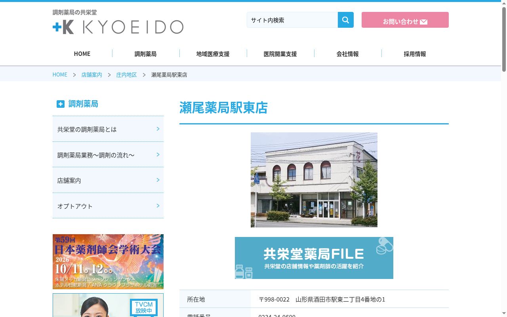Open the お問い合わせ contact button

405,20
